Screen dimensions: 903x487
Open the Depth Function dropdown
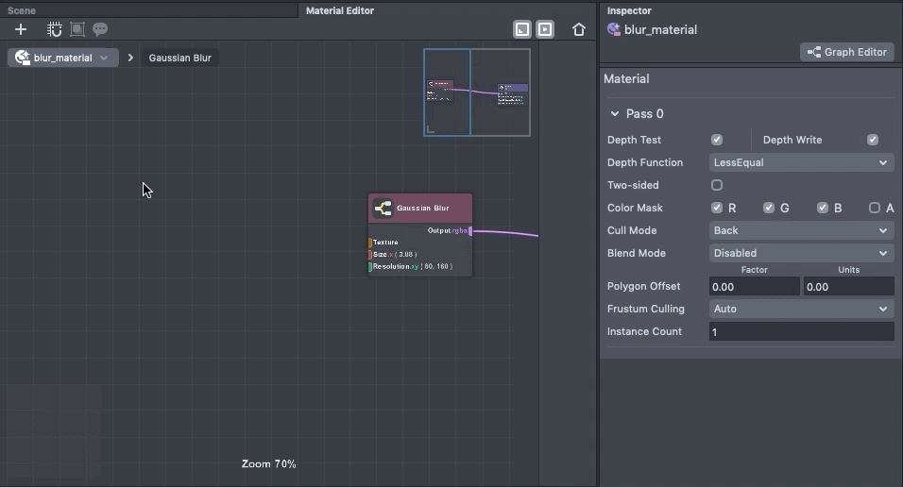click(801, 162)
